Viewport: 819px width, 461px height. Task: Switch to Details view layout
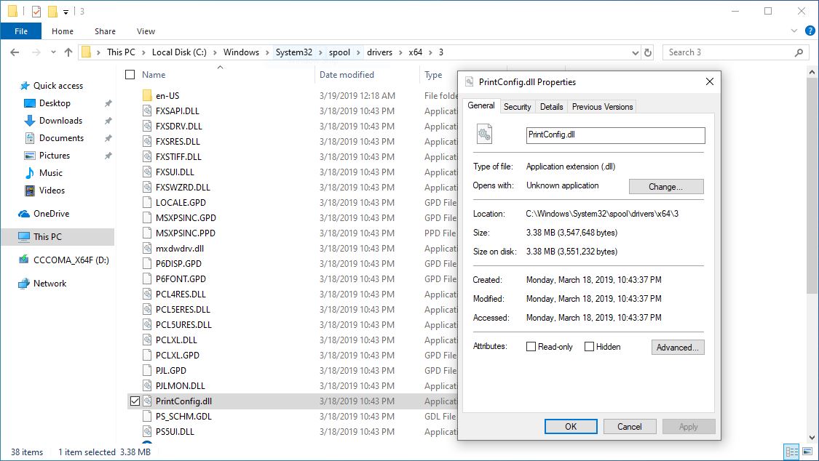coord(792,452)
